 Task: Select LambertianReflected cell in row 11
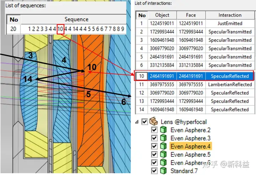(x=230, y=84)
